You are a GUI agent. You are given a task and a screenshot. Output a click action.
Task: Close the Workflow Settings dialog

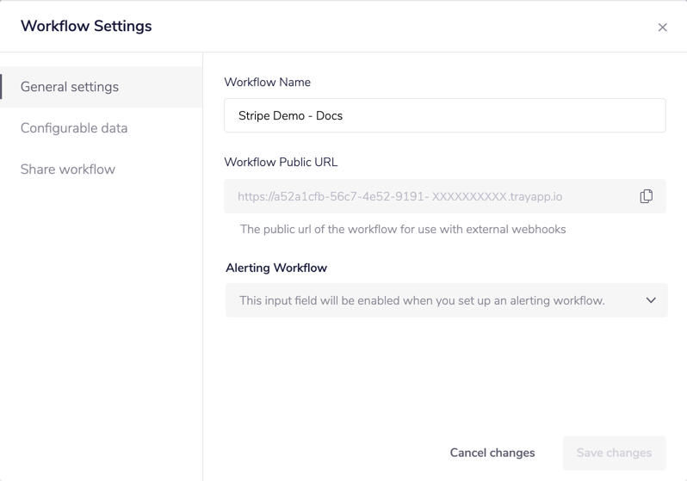pyautogui.click(x=662, y=28)
